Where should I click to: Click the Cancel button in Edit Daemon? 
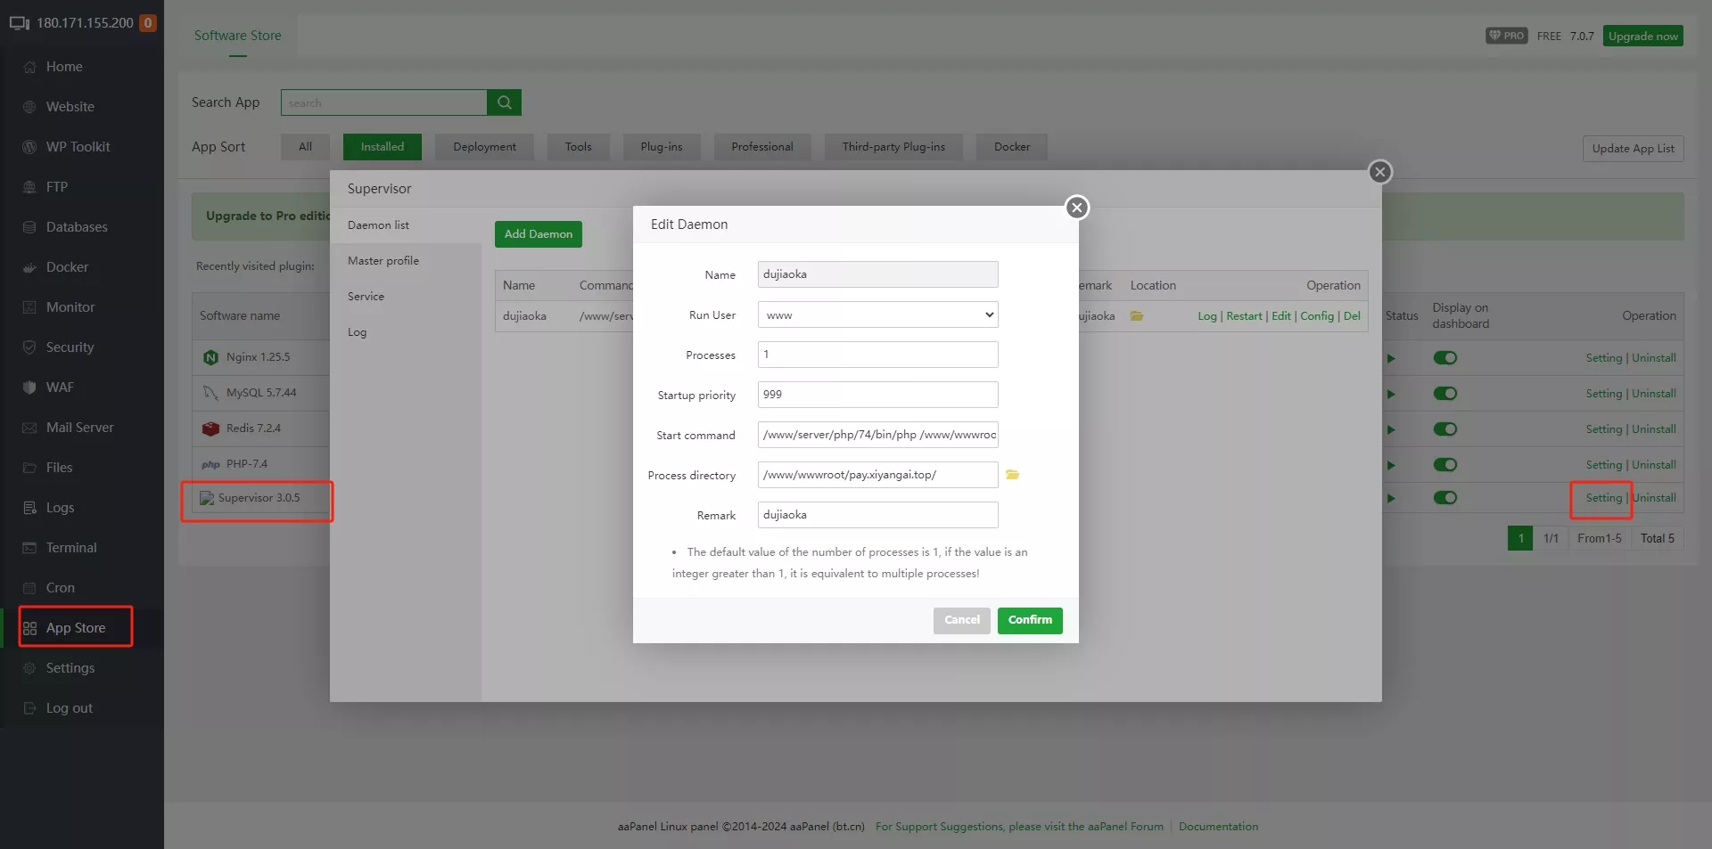pyautogui.click(x=961, y=620)
